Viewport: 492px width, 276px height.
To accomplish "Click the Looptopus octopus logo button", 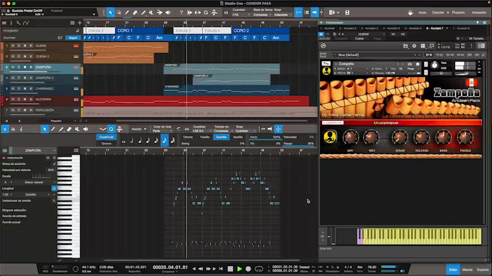I will pos(330,137).
